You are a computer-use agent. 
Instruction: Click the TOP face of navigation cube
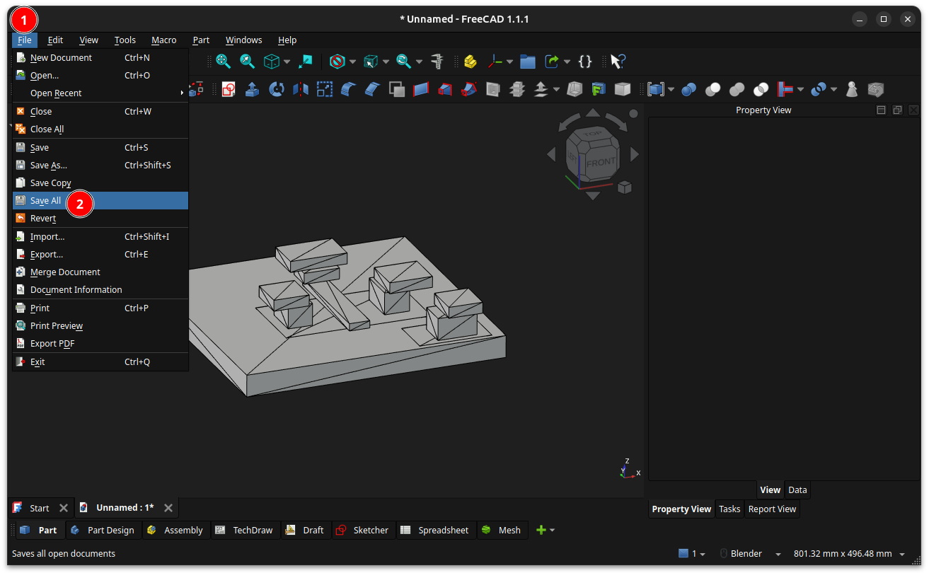pyautogui.click(x=592, y=134)
